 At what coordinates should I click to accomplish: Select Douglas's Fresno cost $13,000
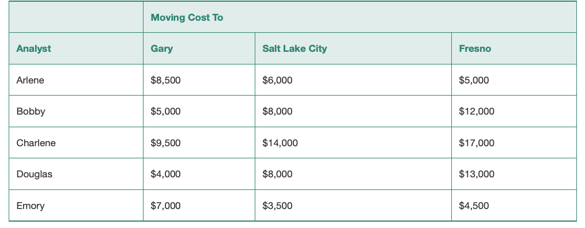[477, 174]
